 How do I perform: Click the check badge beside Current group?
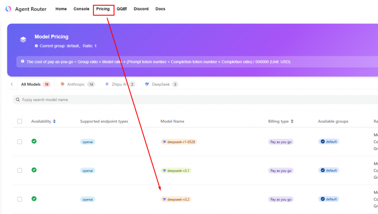(x=37, y=46)
